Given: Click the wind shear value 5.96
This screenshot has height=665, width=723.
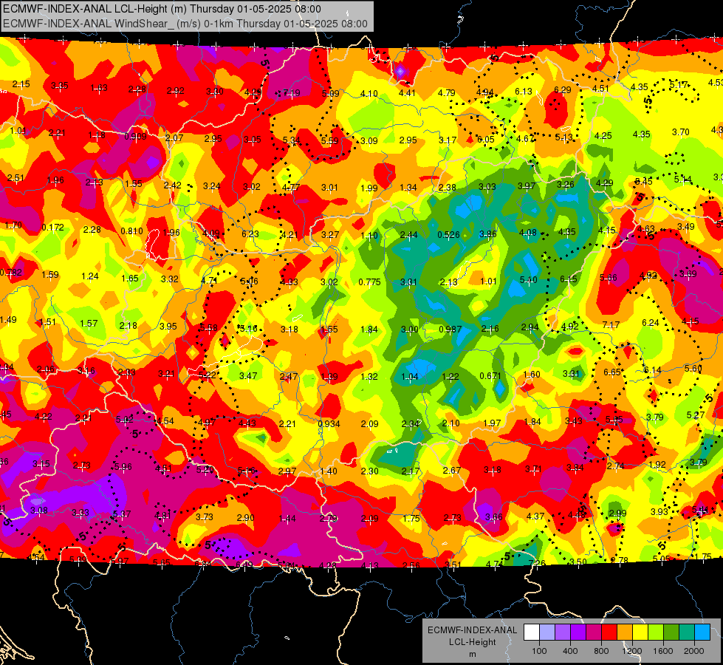Looking at the screenshot, I should click(x=123, y=466).
